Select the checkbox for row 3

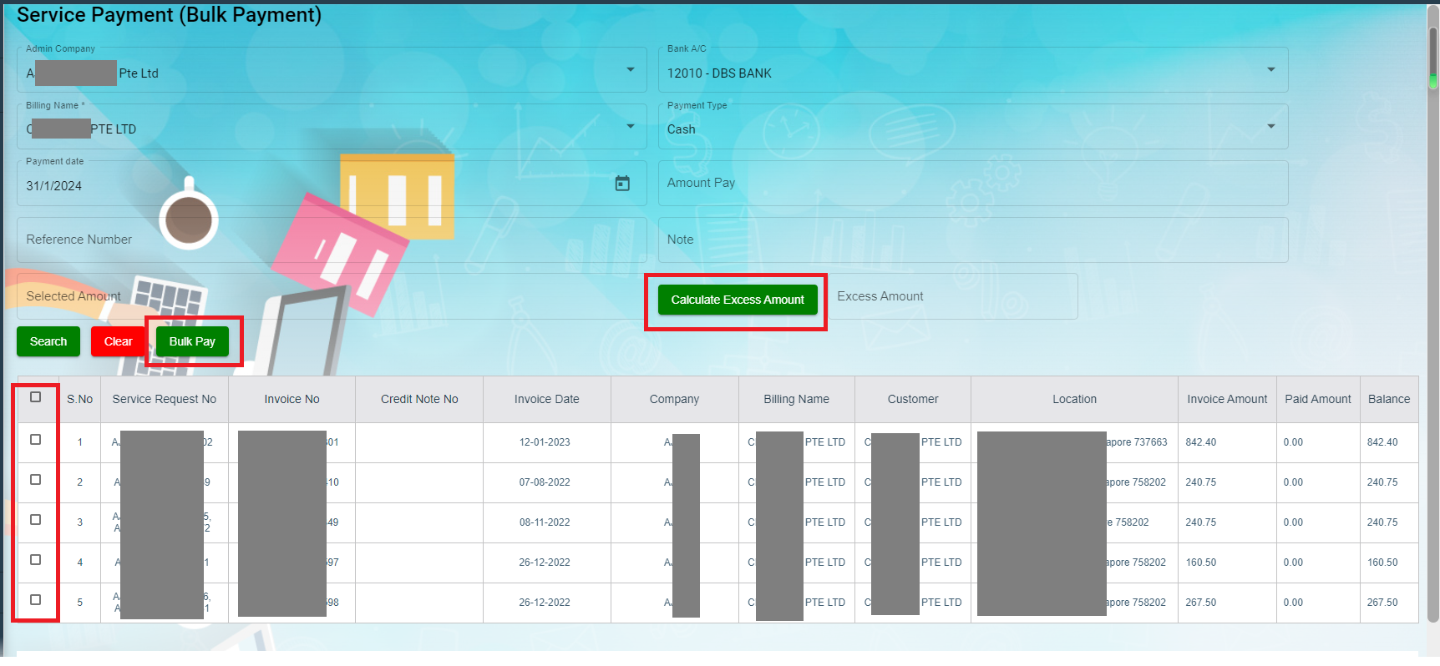[x=35, y=520]
